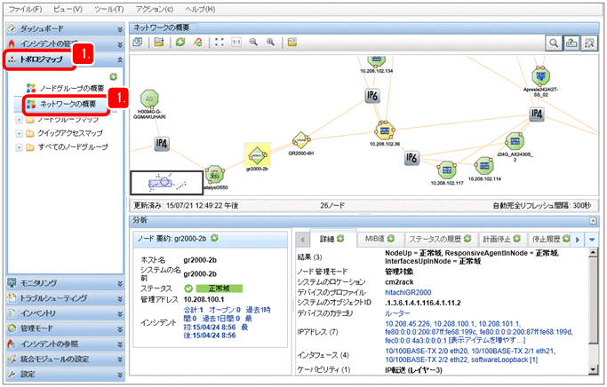
Task: Toggle the overview pane icon in map toolbar
Action: coord(292,42)
